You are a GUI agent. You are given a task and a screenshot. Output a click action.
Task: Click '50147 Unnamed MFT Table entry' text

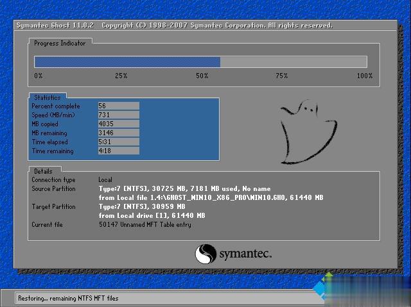pos(145,224)
